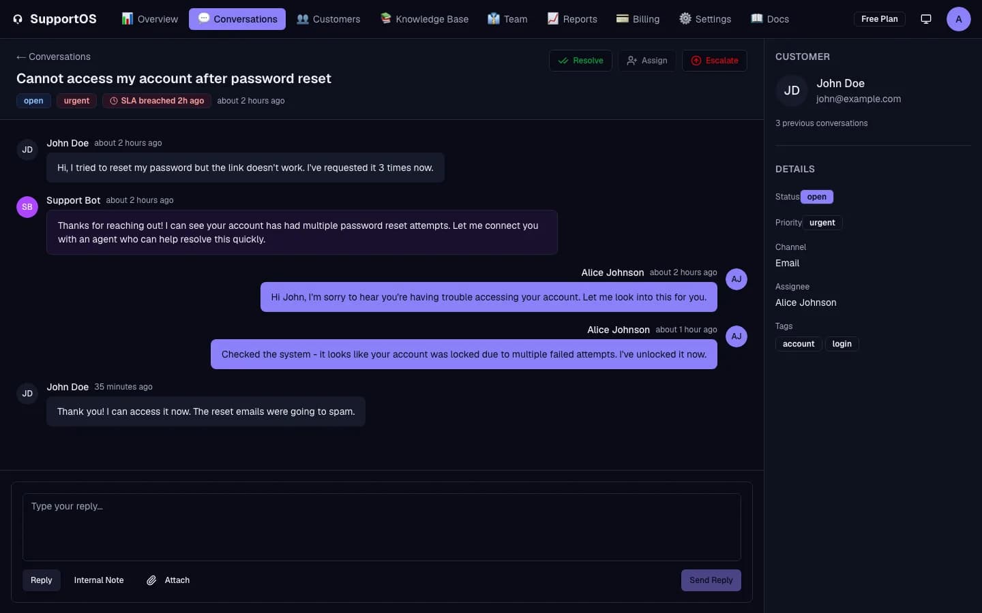Escalate this conversation

(715, 61)
